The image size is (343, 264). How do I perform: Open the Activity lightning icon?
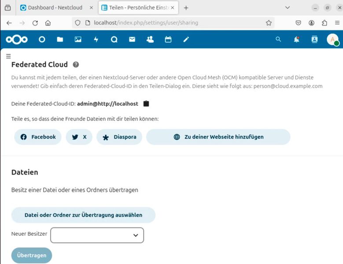point(96,40)
